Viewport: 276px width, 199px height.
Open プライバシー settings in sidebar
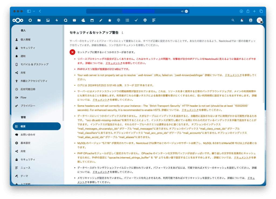[x=28, y=106]
